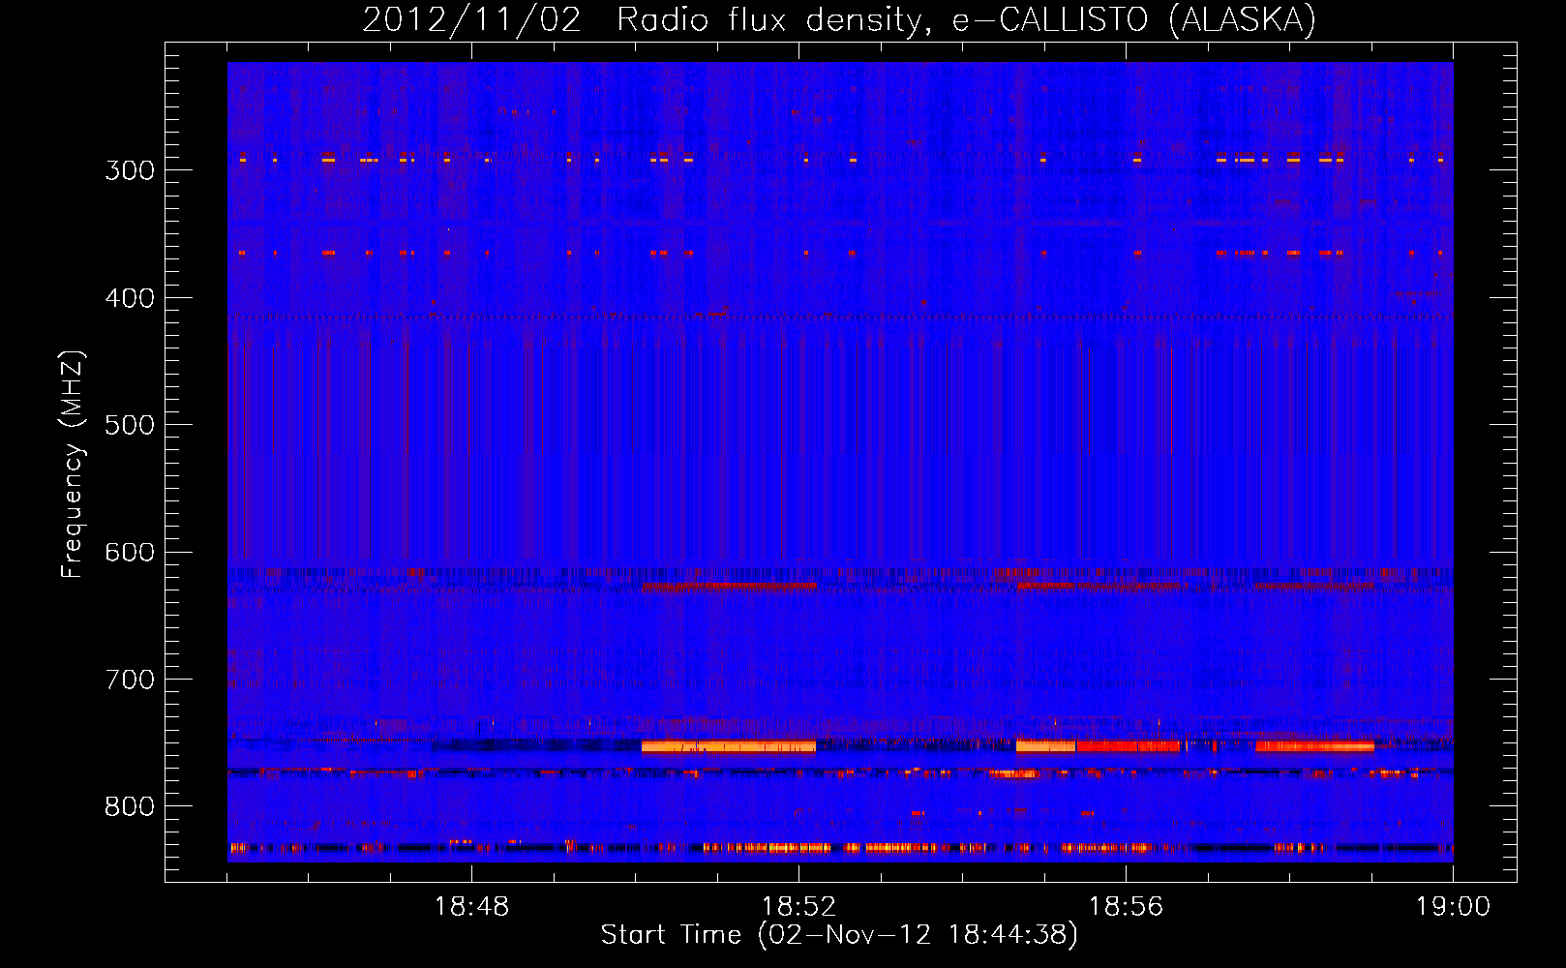
Task: Click the 19:00 time tick label
Action: (x=1453, y=907)
